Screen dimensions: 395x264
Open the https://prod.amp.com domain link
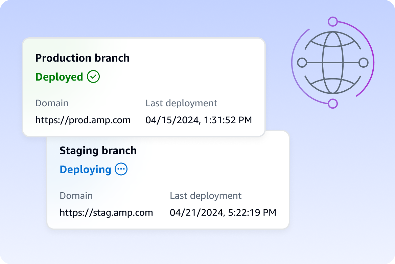83,120
